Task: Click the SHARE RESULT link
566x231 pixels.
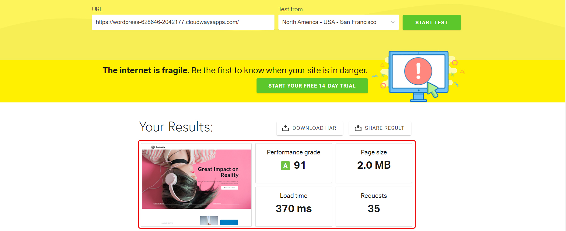Action: coord(380,128)
